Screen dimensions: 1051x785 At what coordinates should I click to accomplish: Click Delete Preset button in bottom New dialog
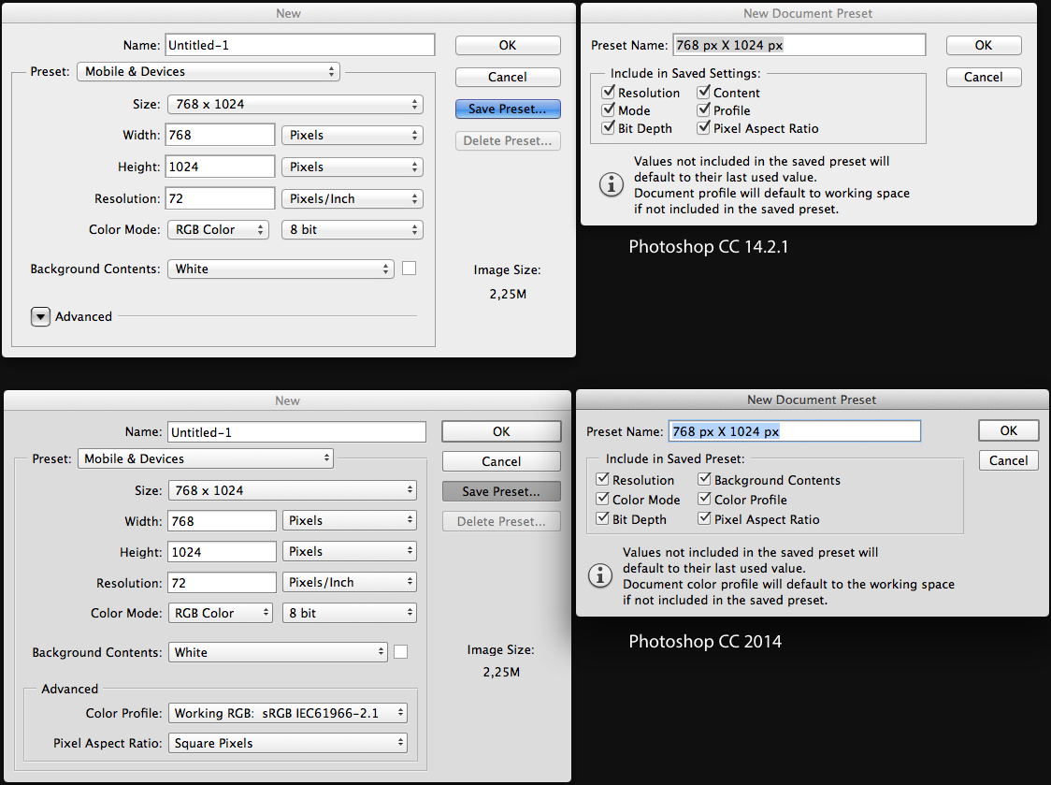(x=501, y=521)
